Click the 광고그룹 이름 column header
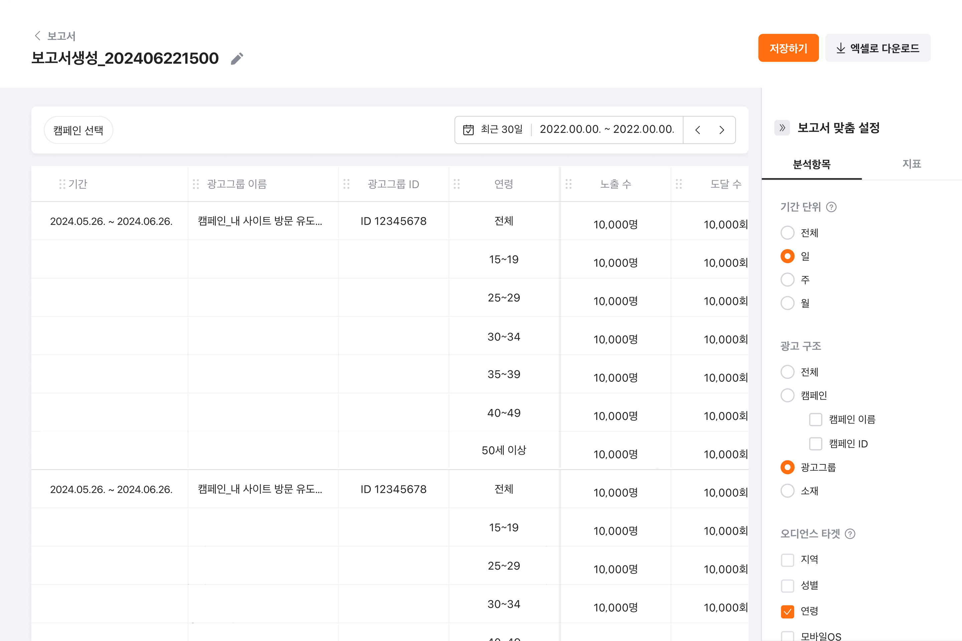Screen dimensions: 962x641 click(237, 184)
